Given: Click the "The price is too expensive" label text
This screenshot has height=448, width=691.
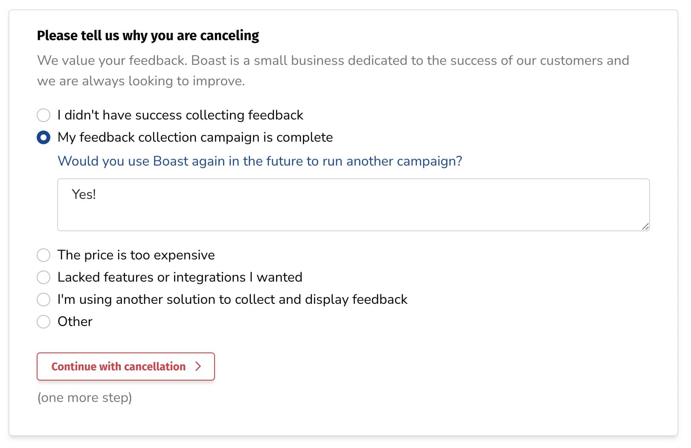Looking at the screenshot, I should pyautogui.click(x=136, y=255).
